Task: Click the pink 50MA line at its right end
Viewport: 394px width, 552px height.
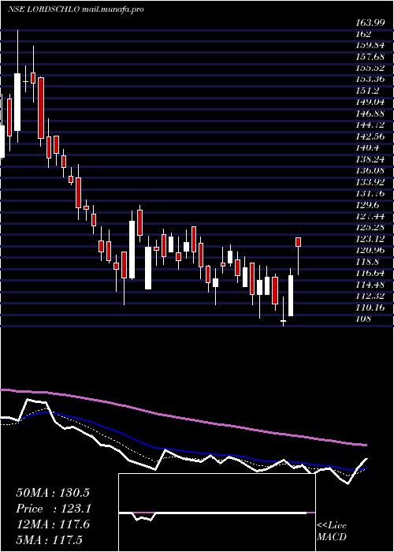Action: coord(364,445)
